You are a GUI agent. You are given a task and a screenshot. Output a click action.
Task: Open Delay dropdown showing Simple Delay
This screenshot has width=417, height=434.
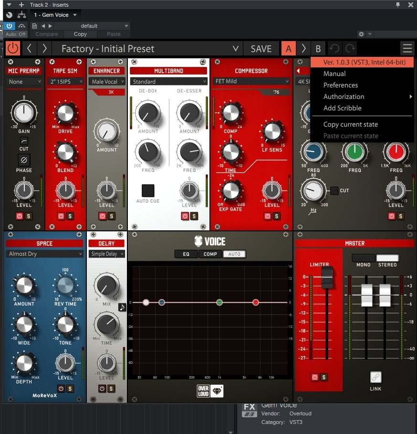(x=107, y=254)
